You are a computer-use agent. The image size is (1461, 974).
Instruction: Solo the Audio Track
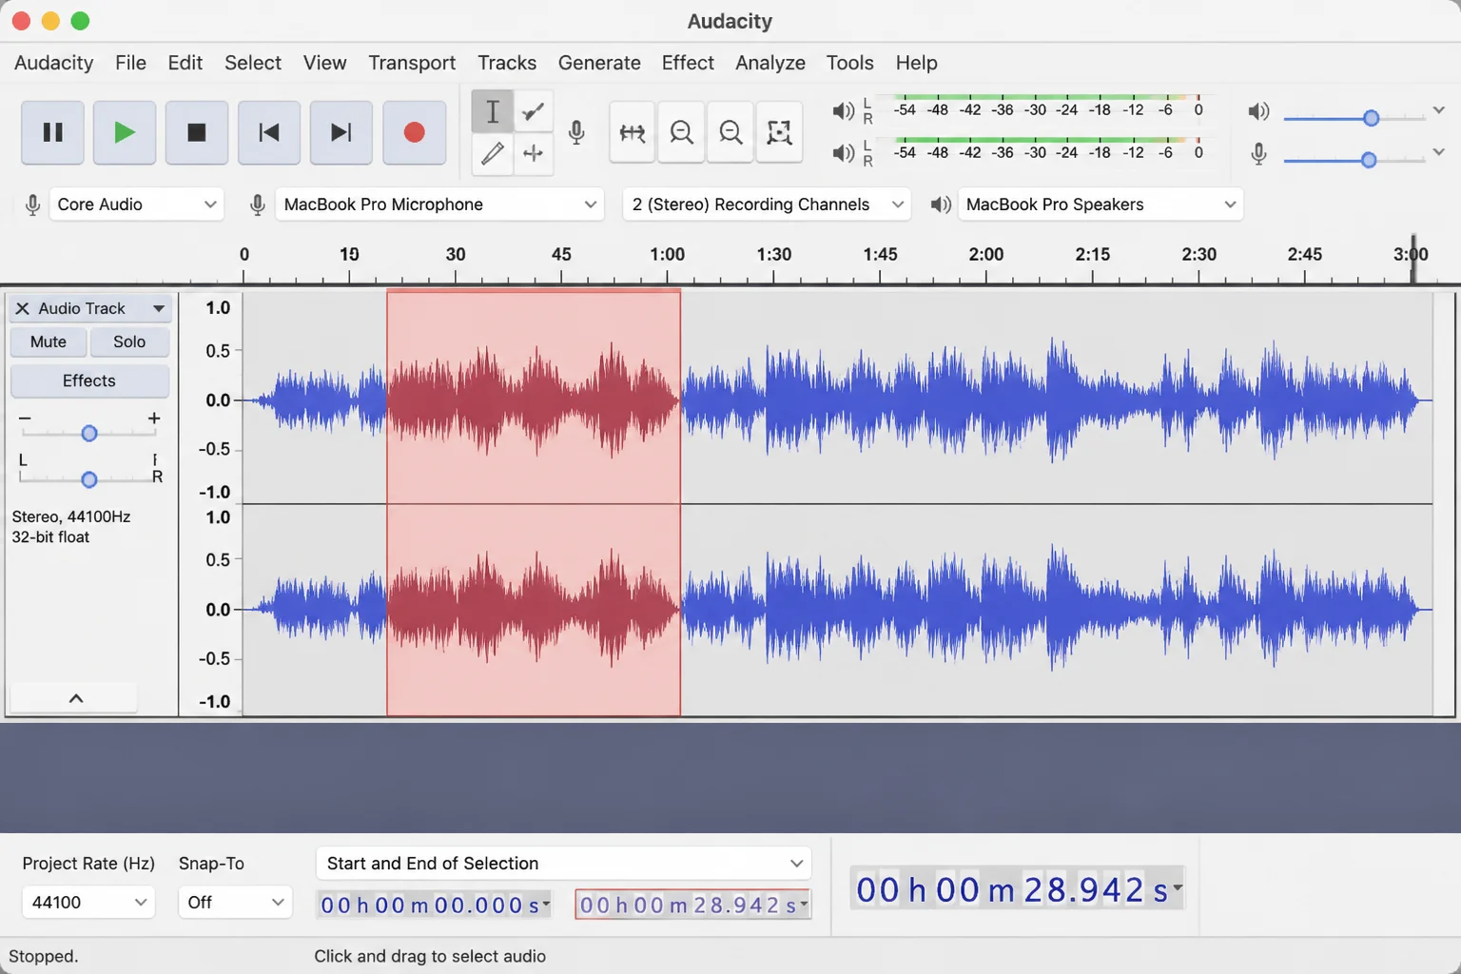tap(129, 341)
